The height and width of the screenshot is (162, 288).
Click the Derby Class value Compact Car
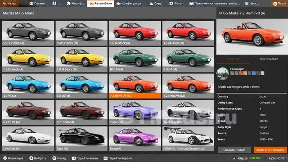pyautogui.click(x=267, y=103)
